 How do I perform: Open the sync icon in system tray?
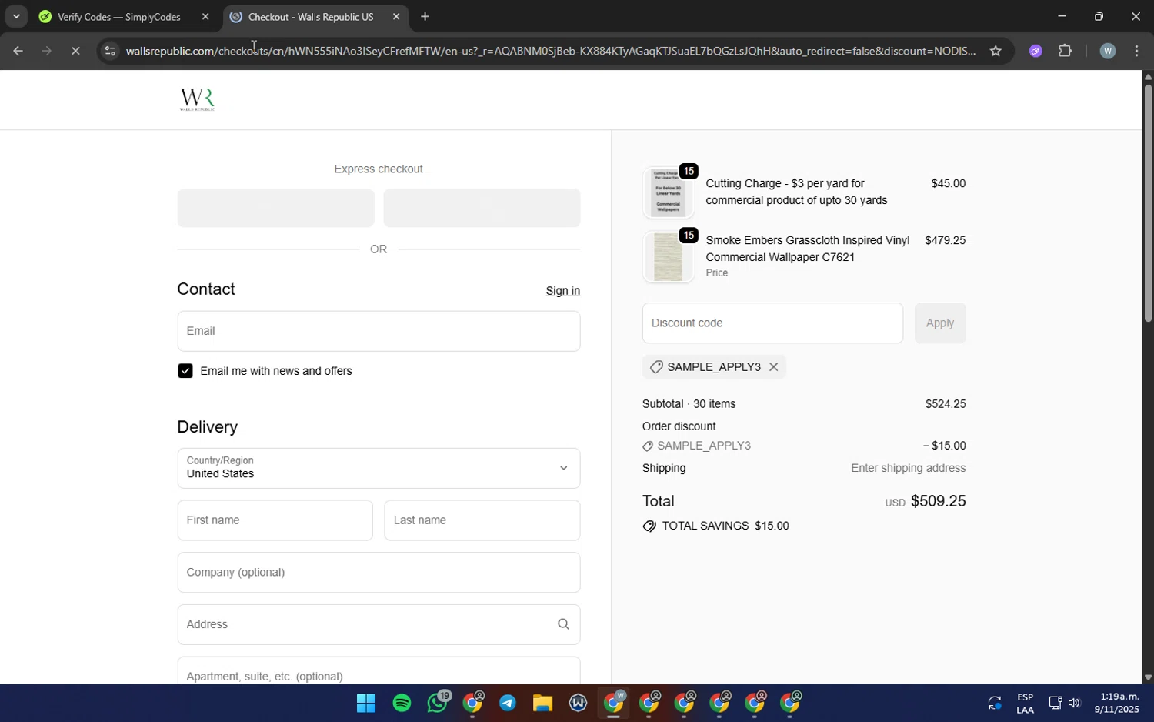[995, 703]
